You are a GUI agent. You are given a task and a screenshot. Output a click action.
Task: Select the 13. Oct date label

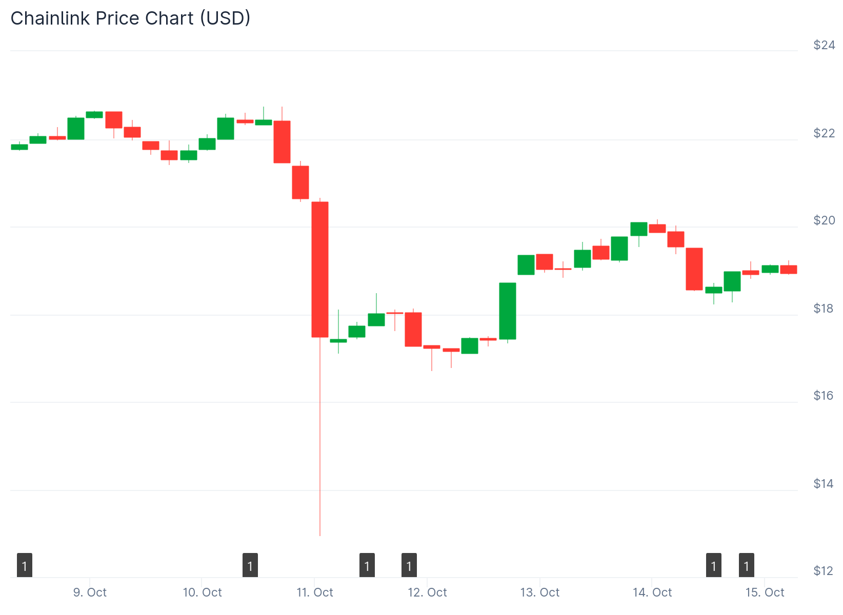click(x=539, y=592)
